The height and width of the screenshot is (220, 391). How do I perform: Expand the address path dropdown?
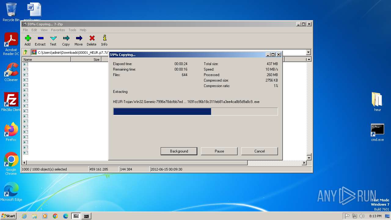(x=308, y=52)
